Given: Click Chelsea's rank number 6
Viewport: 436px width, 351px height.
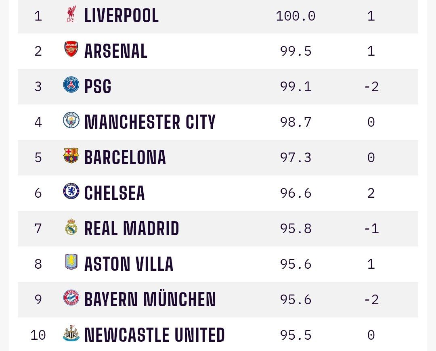Looking at the screenshot, I should coord(38,193).
